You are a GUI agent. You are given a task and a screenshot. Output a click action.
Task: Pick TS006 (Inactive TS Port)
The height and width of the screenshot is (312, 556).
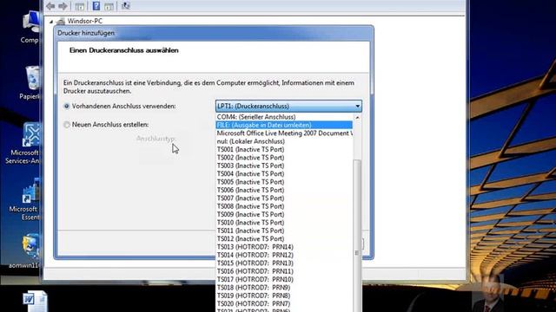284,190
